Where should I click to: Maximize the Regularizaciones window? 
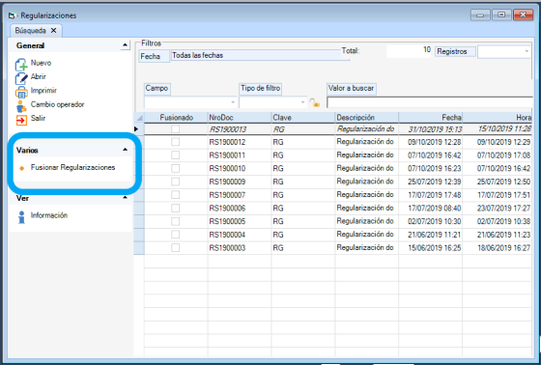501,14
